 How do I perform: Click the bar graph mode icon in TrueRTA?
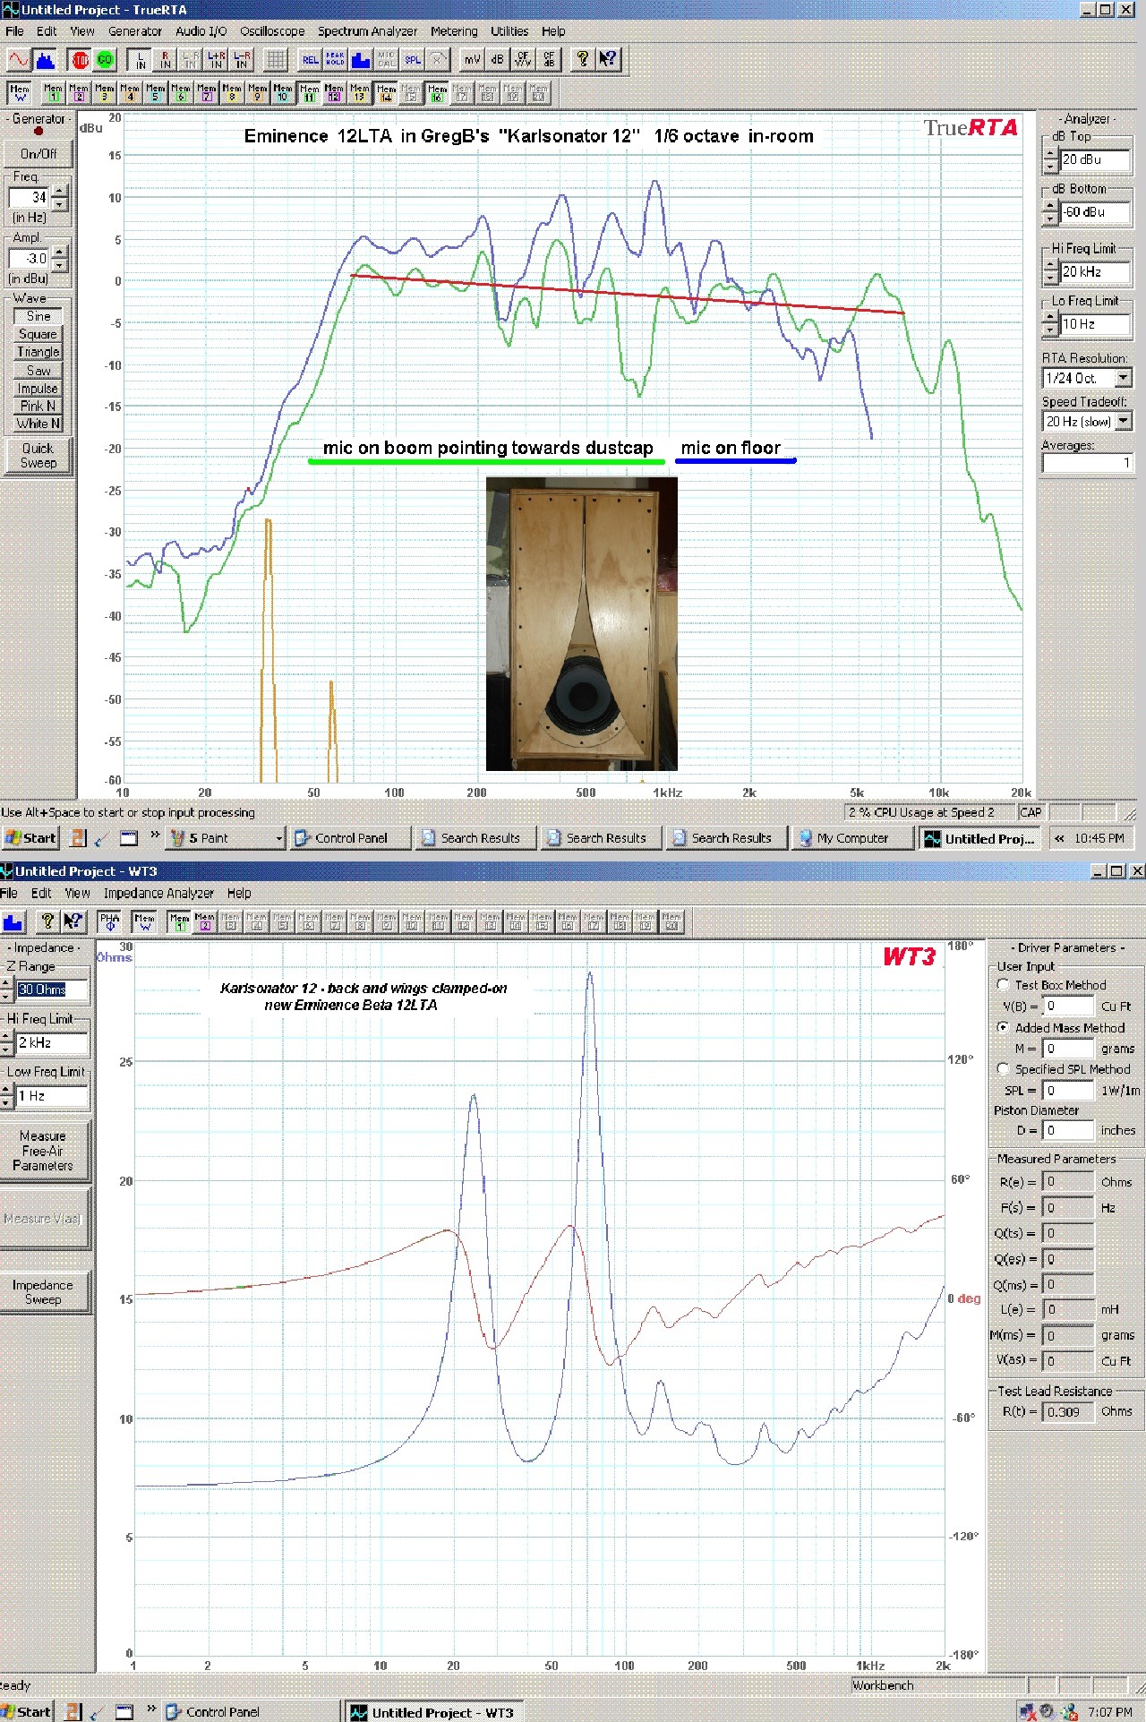pyautogui.click(x=361, y=60)
